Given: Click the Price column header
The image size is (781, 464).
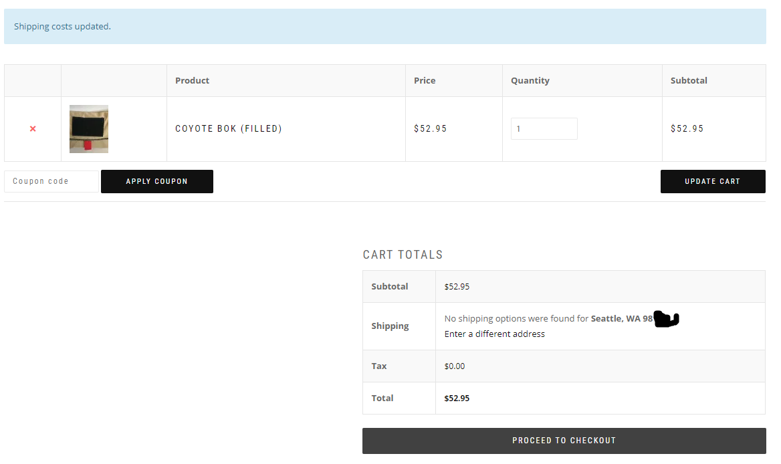Looking at the screenshot, I should click(x=425, y=80).
